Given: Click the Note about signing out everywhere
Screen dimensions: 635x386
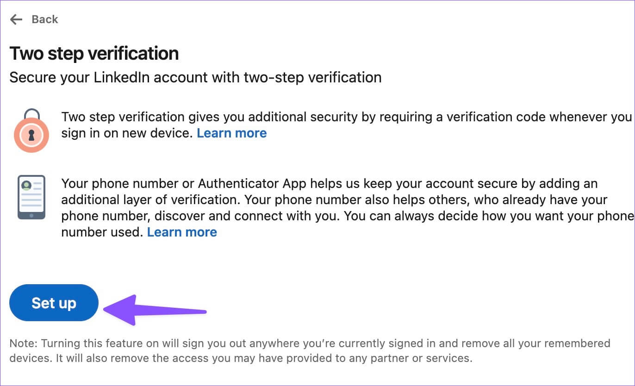Looking at the screenshot, I should coord(310,350).
